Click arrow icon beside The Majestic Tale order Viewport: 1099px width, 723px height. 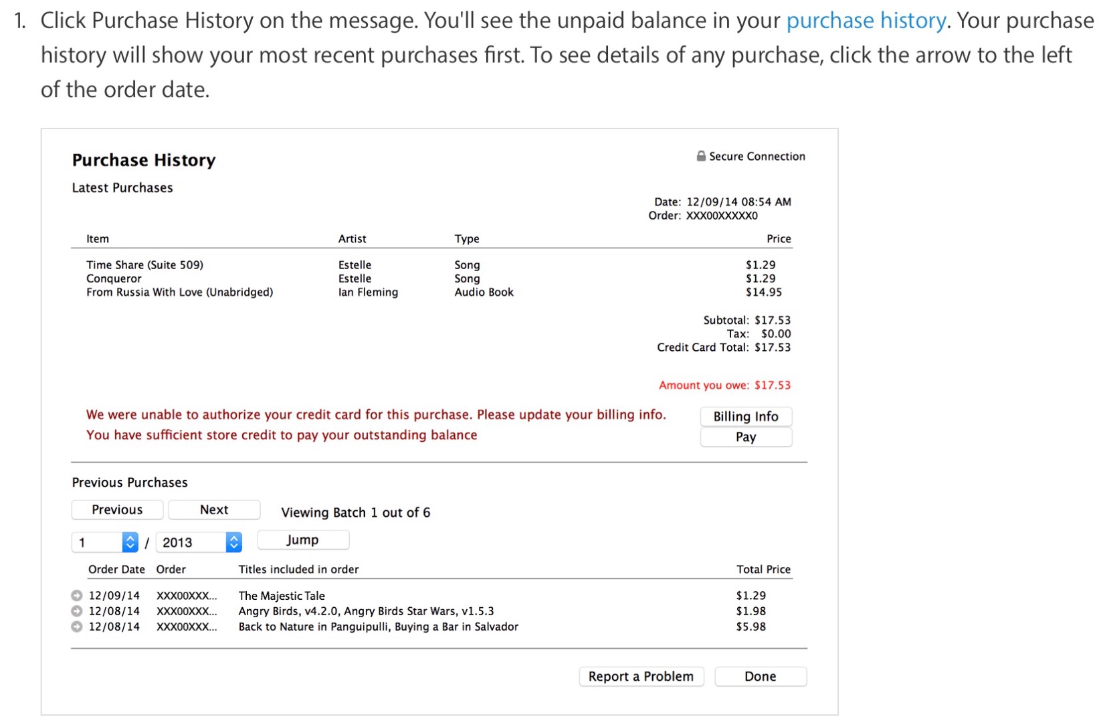click(77, 595)
